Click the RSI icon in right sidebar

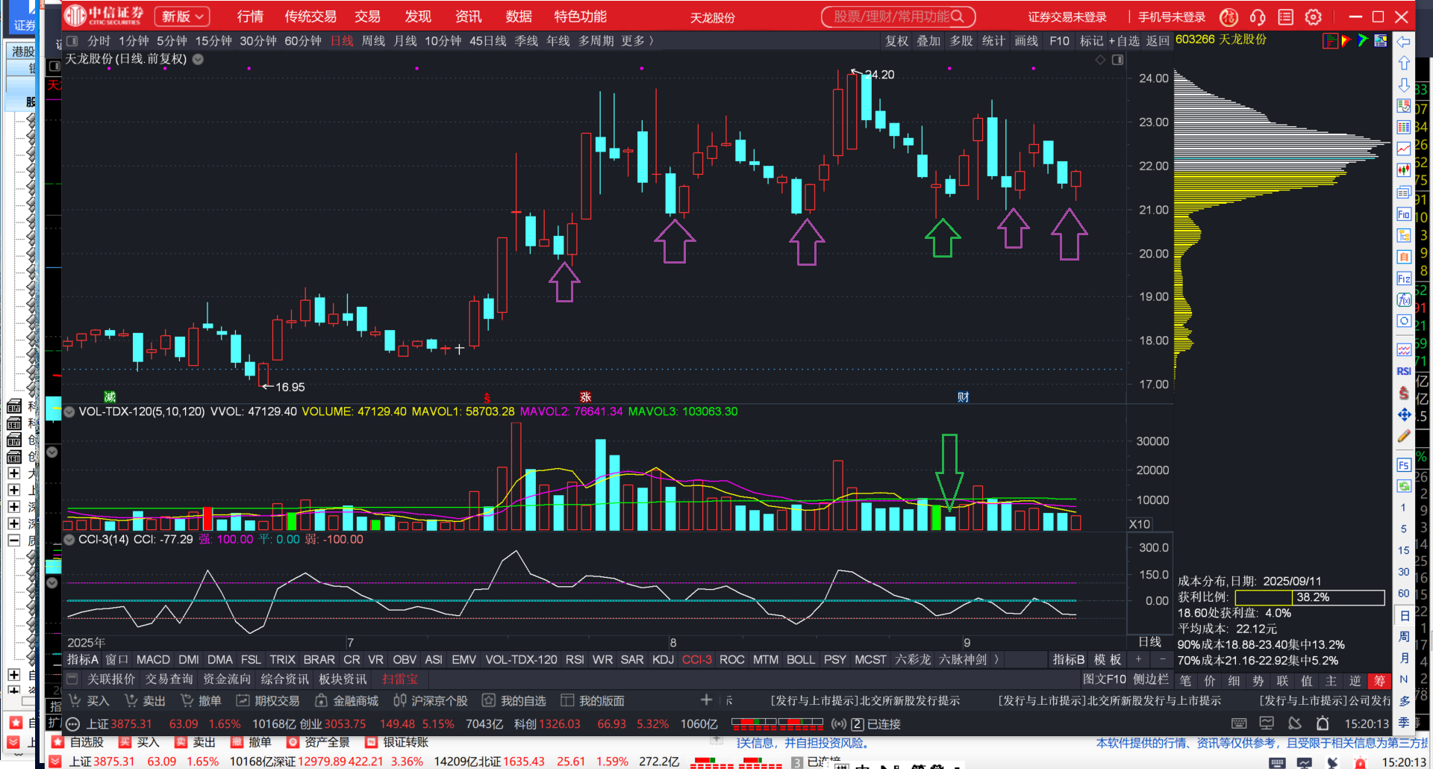pos(1404,371)
